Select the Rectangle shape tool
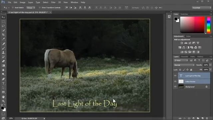Viewport: 213px width, 120px height. tap(3, 92)
